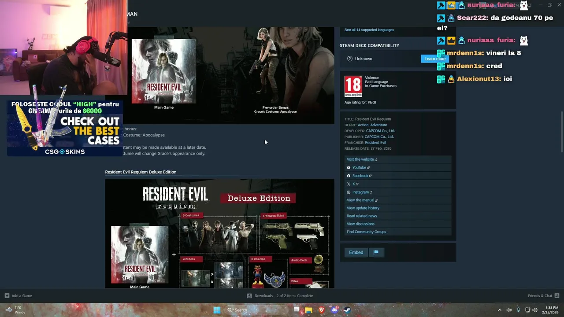This screenshot has height=317, width=564.
Task: Open the PEGI 18 rating badge
Action: pyautogui.click(x=353, y=86)
